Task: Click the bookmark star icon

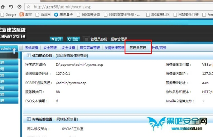Action: 28,7
